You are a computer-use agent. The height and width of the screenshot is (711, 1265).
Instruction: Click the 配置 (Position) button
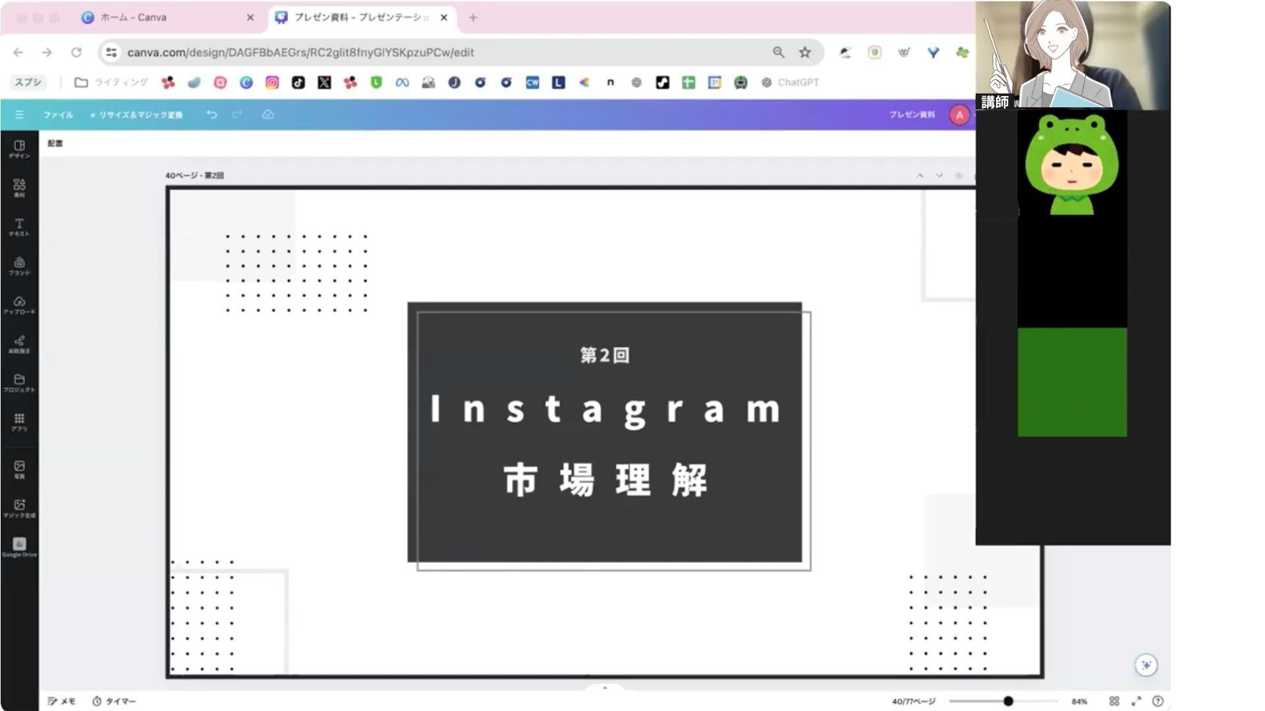click(x=55, y=143)
